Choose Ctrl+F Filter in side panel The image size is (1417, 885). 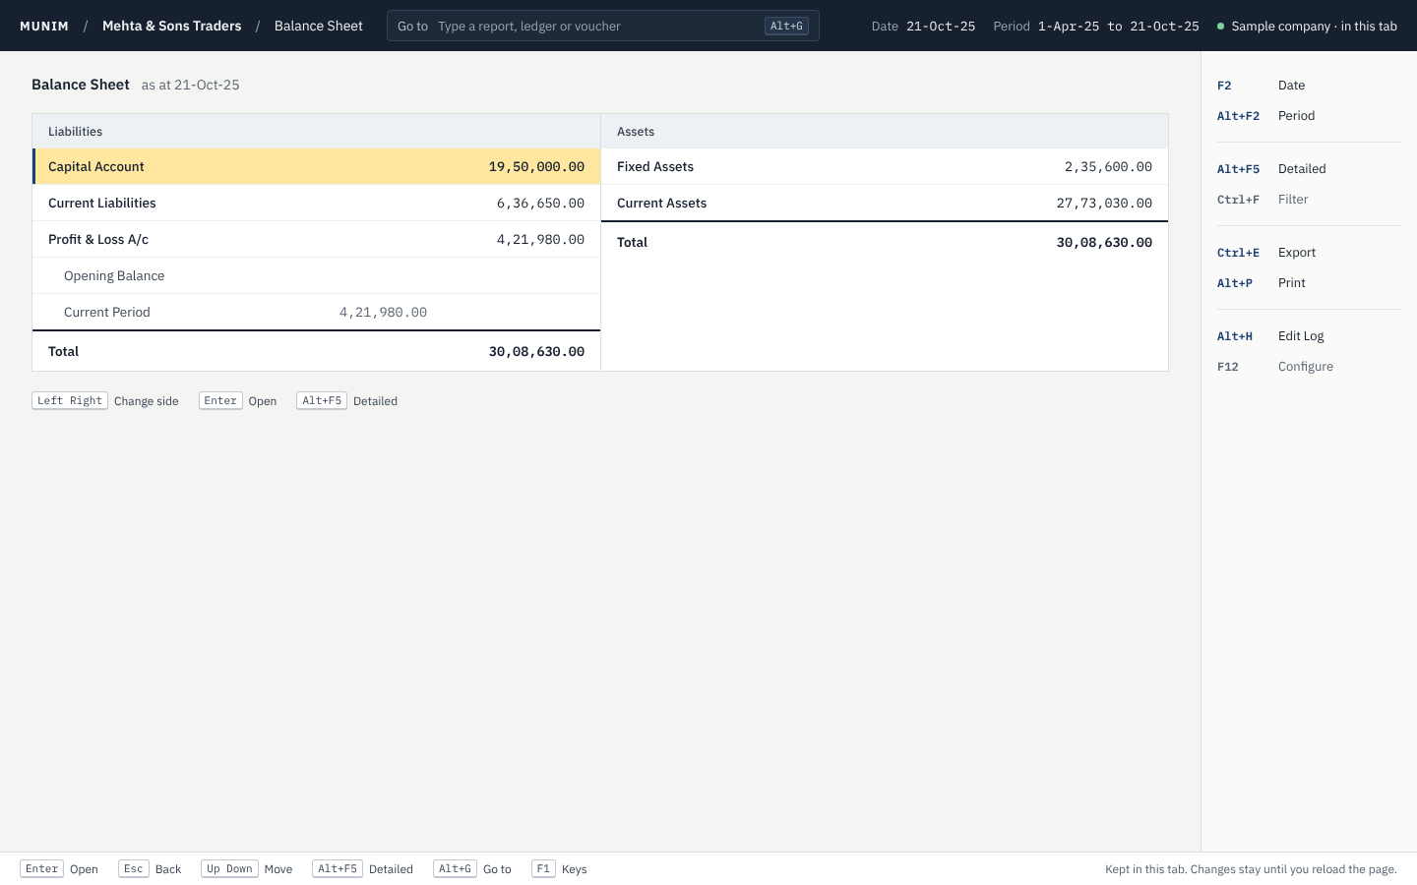pyautogui.click(x=1309, y=200)
